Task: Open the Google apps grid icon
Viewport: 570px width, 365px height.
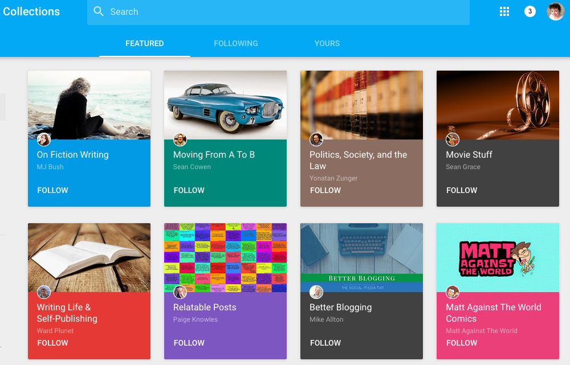Action: pyautogui.click(x=504, y=11)
